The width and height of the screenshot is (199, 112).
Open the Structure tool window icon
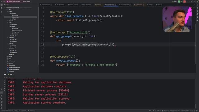click(2, 12)
